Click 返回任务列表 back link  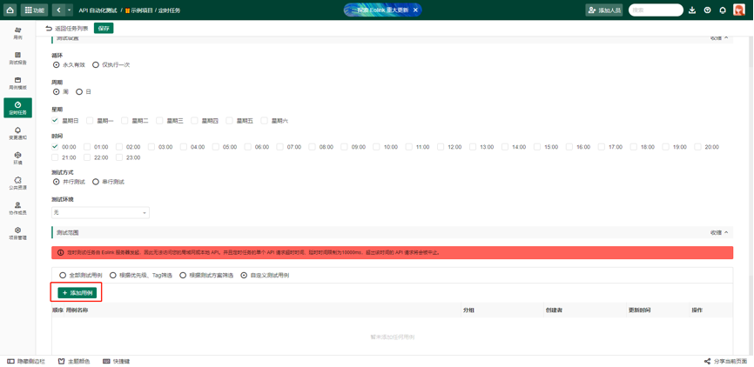coord(67,29)
